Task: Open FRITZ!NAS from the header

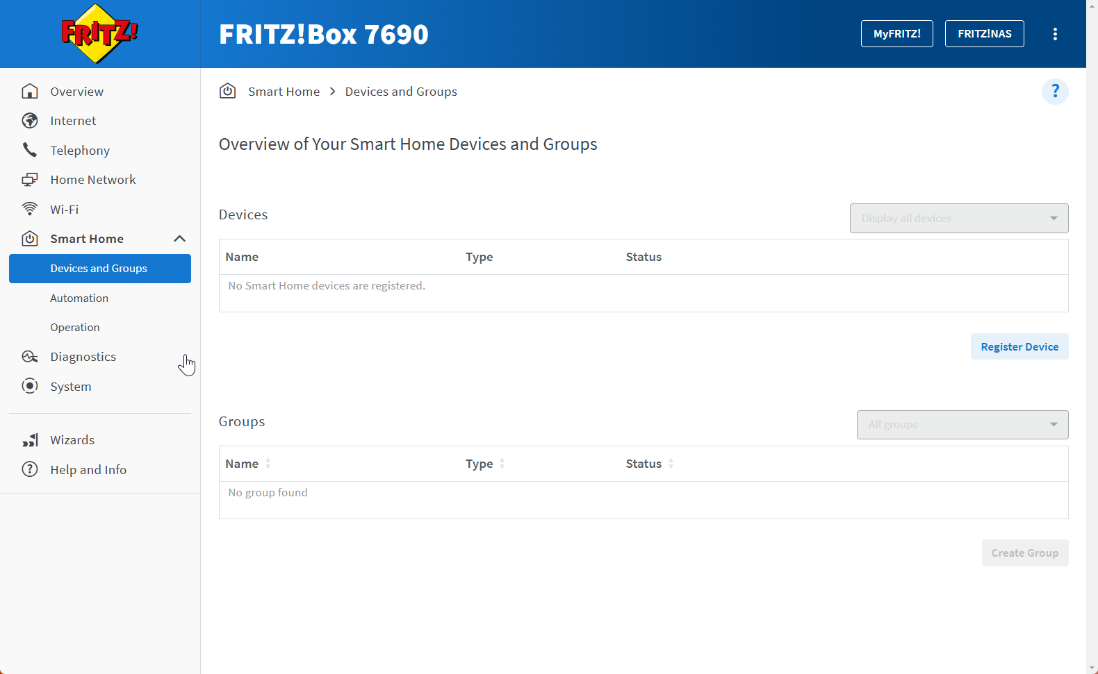Action: [x=984, y=34]
